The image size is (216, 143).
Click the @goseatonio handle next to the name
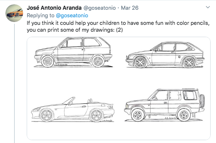(x=100, y=8)
